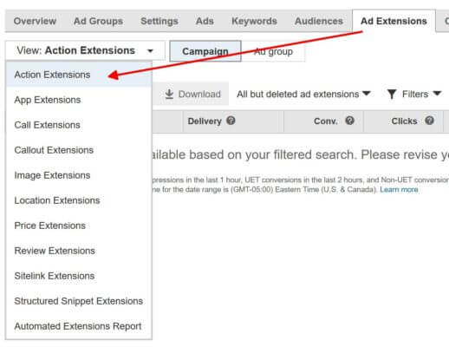
Task: Choose Price Extensions option
Action: (x=79, y=226)
